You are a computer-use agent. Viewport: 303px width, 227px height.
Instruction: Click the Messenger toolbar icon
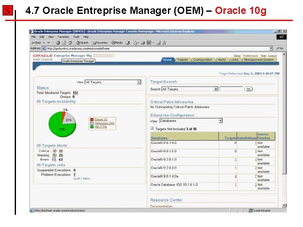click(164, 42)
